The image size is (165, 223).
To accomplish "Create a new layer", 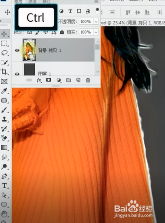I will tap(78, 80).
